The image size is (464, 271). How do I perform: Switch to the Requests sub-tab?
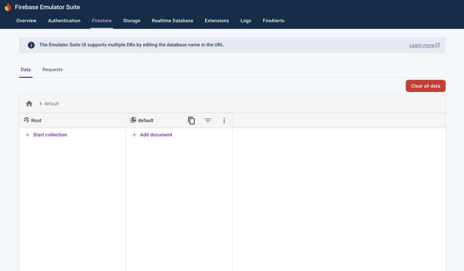click(x=53, y=70)
